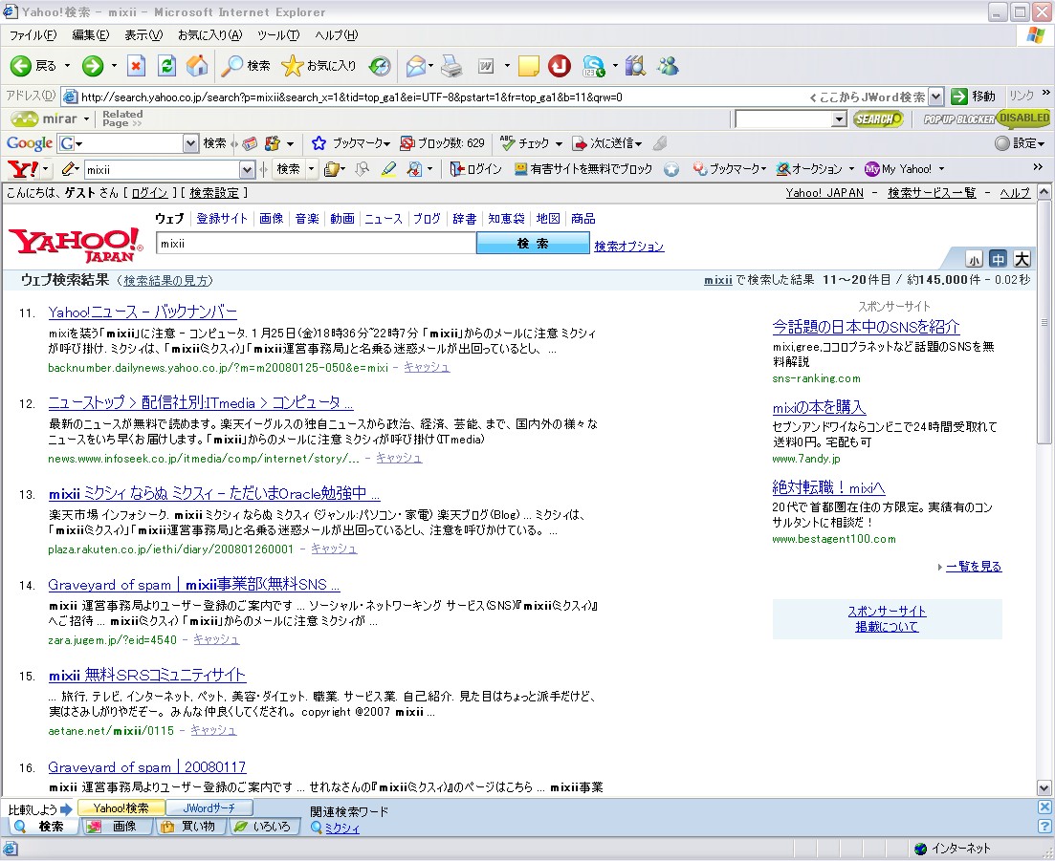The image size is (1055, 861).
Task: Open the 編集(E) menu
Action: pyautogui.click(x=90, y=35)
